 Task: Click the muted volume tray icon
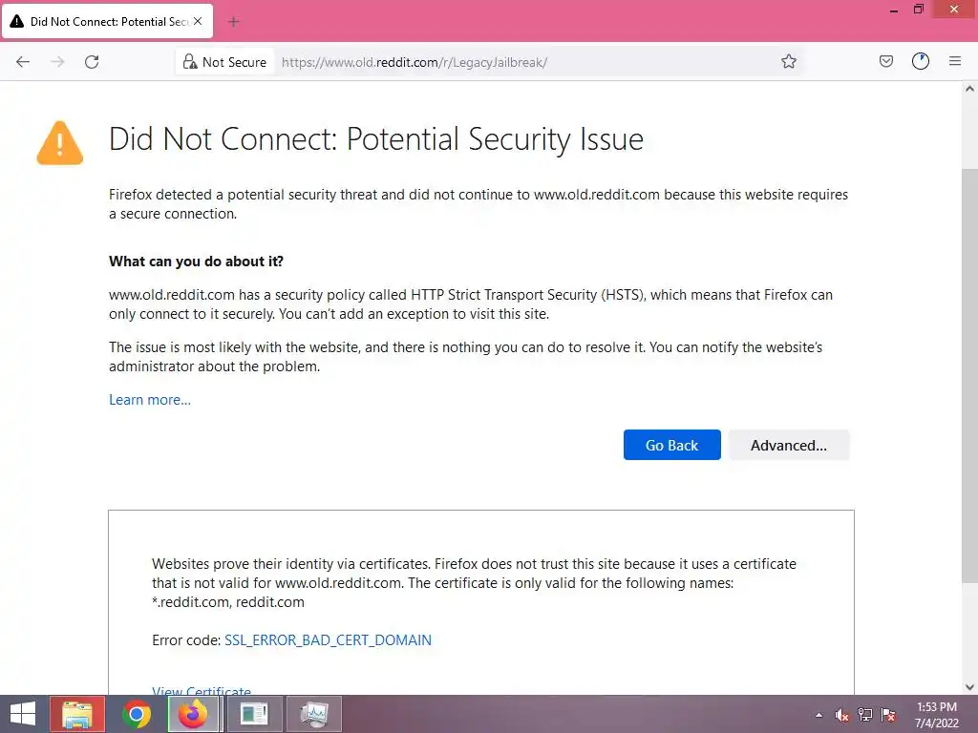click(x=842, y=715)
